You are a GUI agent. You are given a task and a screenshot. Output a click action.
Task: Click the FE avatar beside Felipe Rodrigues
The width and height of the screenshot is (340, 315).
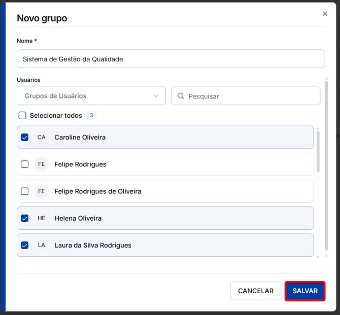tap(41, 164)
